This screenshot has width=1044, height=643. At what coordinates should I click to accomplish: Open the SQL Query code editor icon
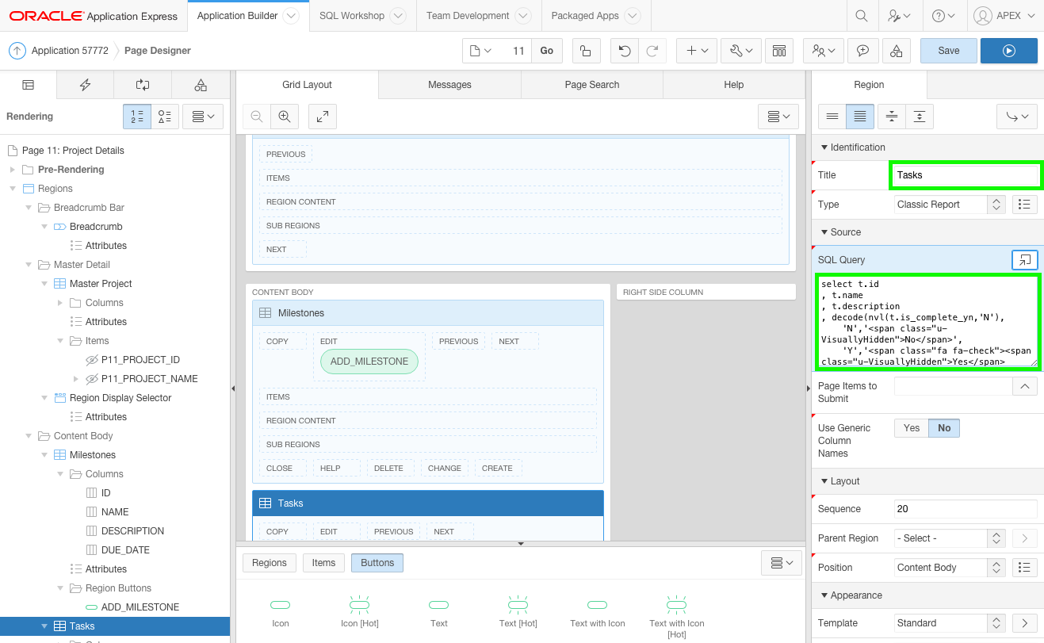click(x=1024, y=260)
